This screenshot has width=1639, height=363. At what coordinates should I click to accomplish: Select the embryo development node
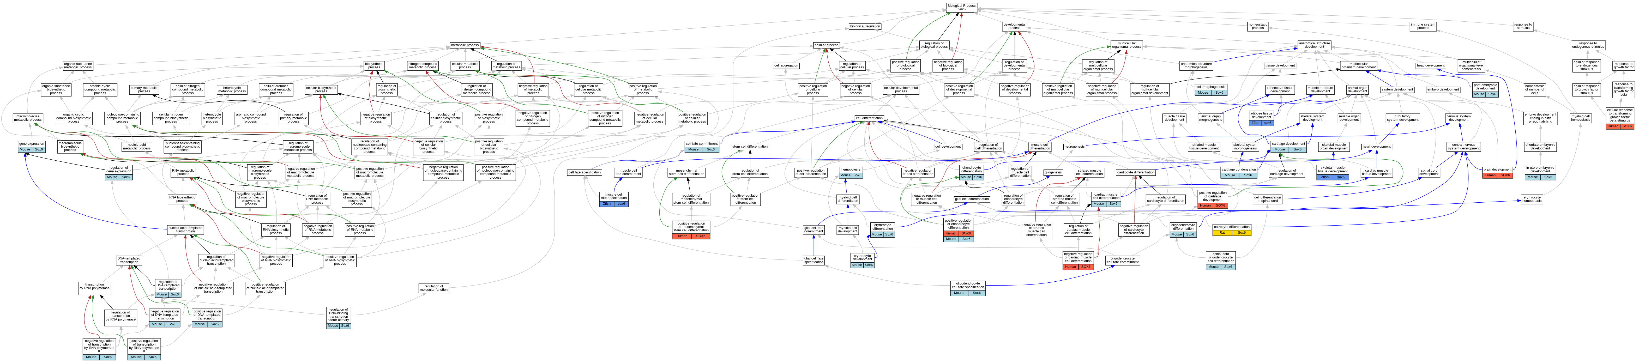tap(1443, 90)
